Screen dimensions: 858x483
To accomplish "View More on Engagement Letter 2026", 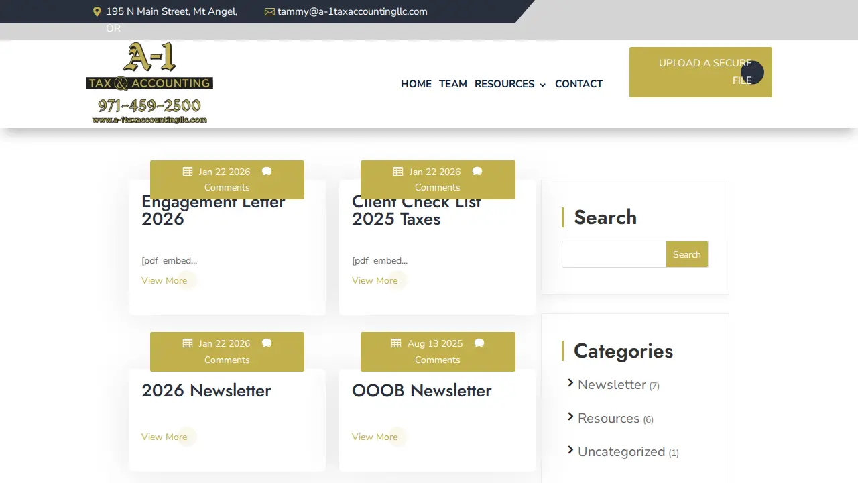I will click(x=164, y=280).
